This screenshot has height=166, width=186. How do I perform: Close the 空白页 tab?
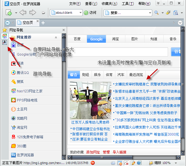37,21
